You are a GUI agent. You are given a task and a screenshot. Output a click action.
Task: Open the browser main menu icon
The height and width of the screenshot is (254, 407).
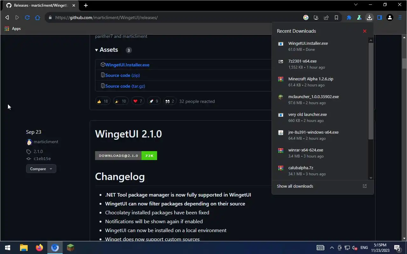400,17
